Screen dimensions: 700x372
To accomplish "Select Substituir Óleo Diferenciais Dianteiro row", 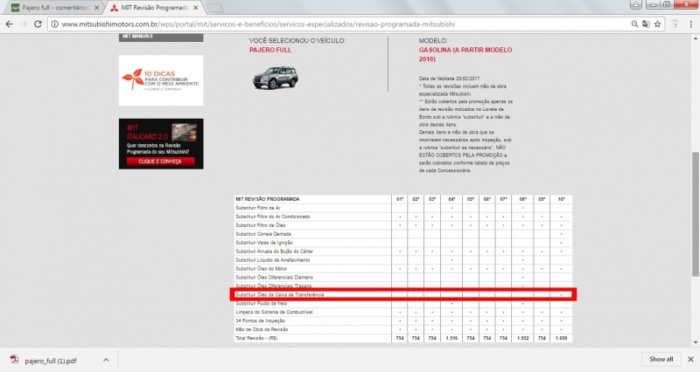I will [x=403, y=277].
